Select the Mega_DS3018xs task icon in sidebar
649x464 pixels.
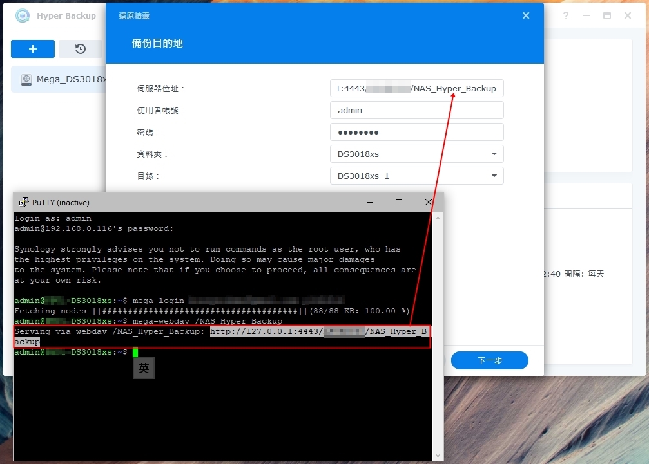tap(26, 79)
